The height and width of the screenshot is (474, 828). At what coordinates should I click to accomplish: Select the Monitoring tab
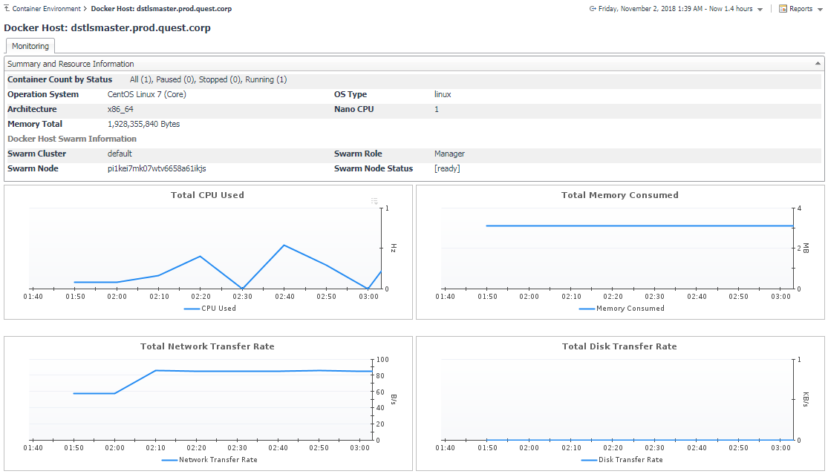(x=30, y=46)
